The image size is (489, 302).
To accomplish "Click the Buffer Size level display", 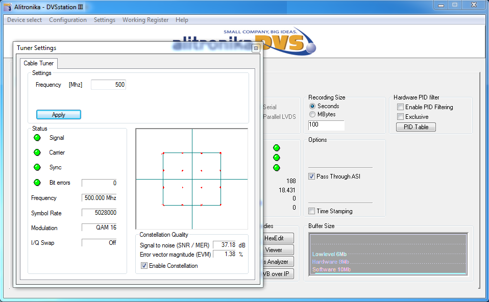I will [x=388, y=254].
